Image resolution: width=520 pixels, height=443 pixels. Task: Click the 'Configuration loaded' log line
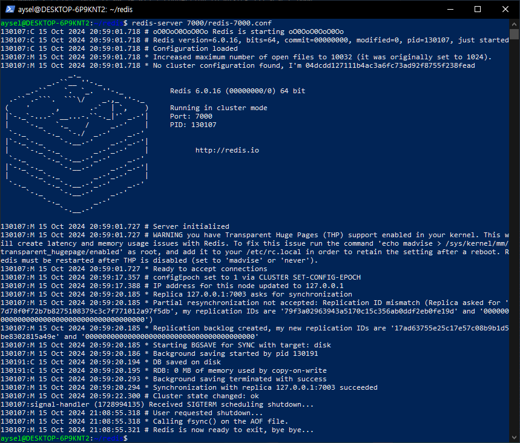(119, 49)
